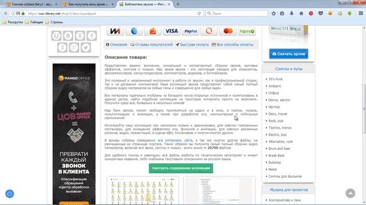366x205 pixels.
Task: Open the 'Disco, house' category link
Action: (x=277, y=114)
